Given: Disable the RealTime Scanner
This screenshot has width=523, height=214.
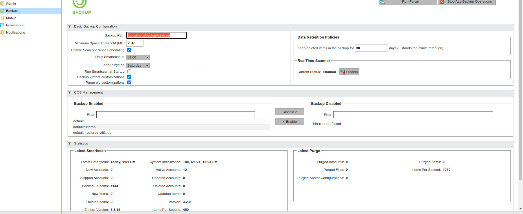Looking at the screenshot, I should coord(349,72).
